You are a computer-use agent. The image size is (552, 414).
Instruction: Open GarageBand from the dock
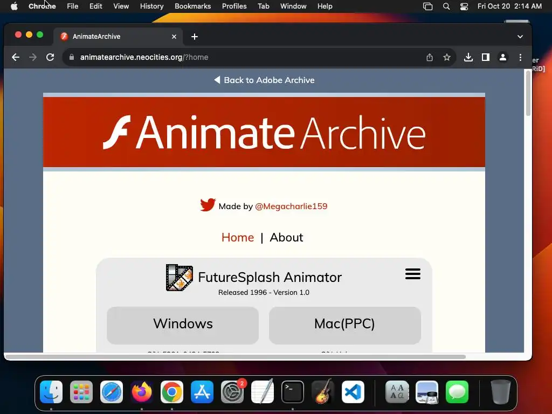pos(323,392)
